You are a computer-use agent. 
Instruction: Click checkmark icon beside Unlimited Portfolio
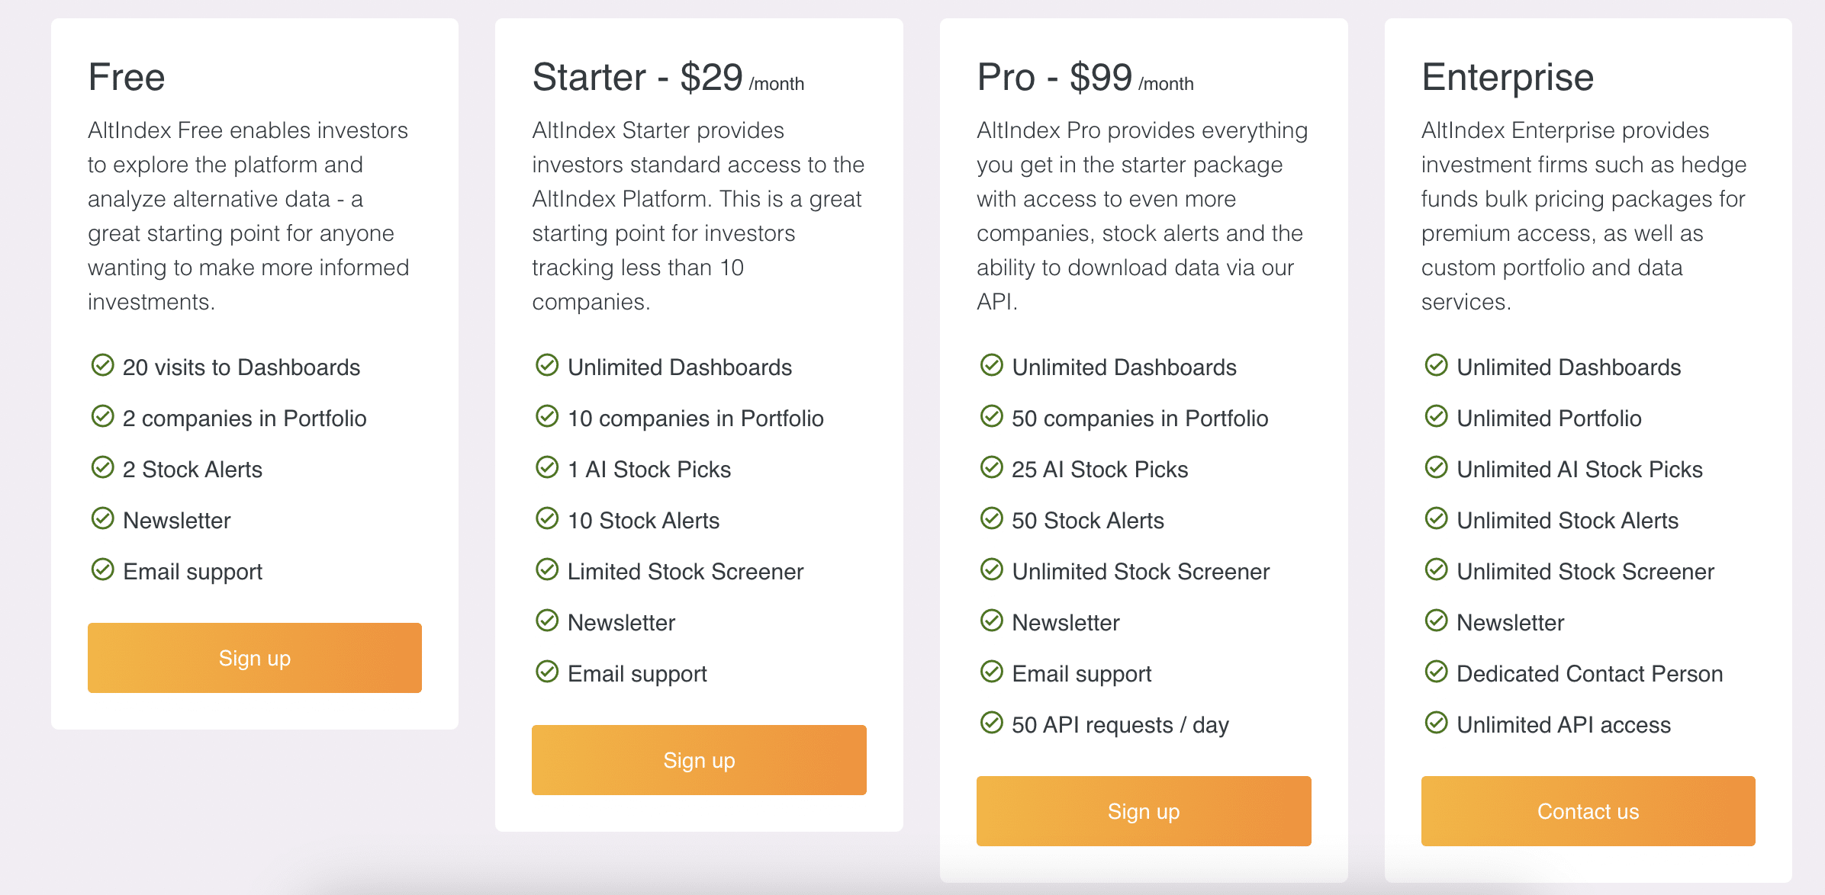pos(1436,416)
